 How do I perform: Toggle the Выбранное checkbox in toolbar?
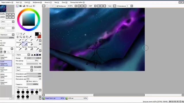point(57,6)
